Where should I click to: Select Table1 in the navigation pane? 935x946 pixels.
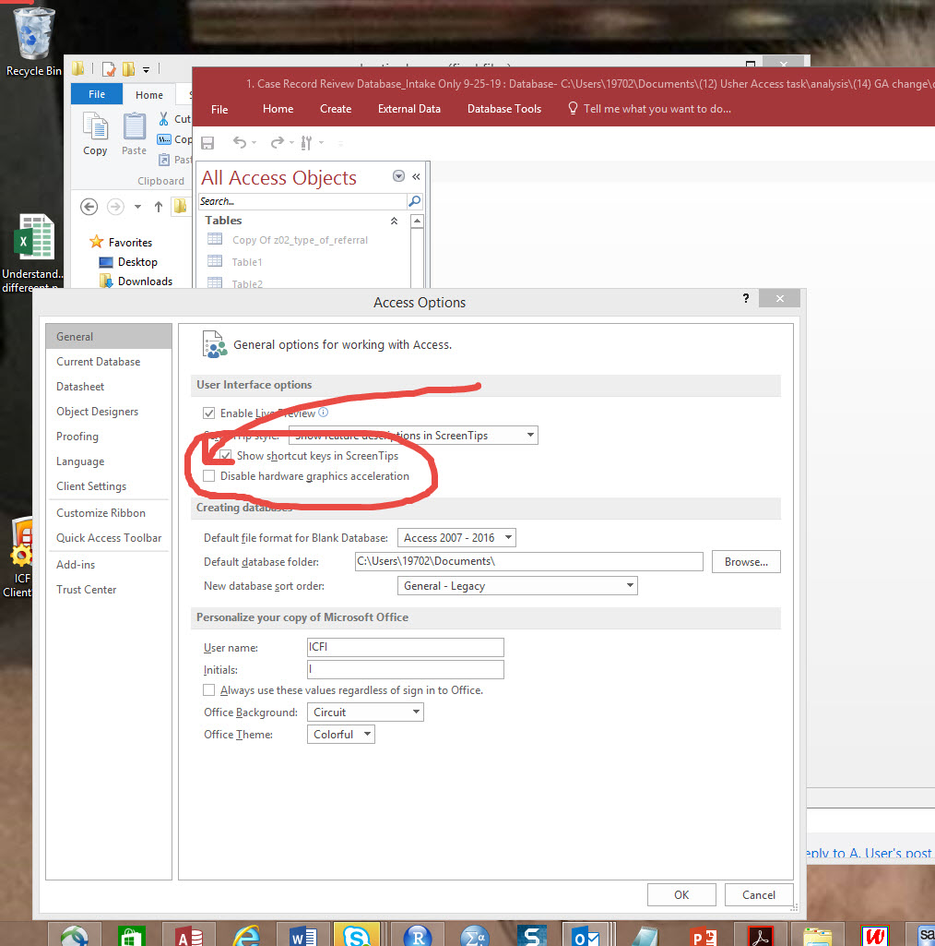(246, 262)
